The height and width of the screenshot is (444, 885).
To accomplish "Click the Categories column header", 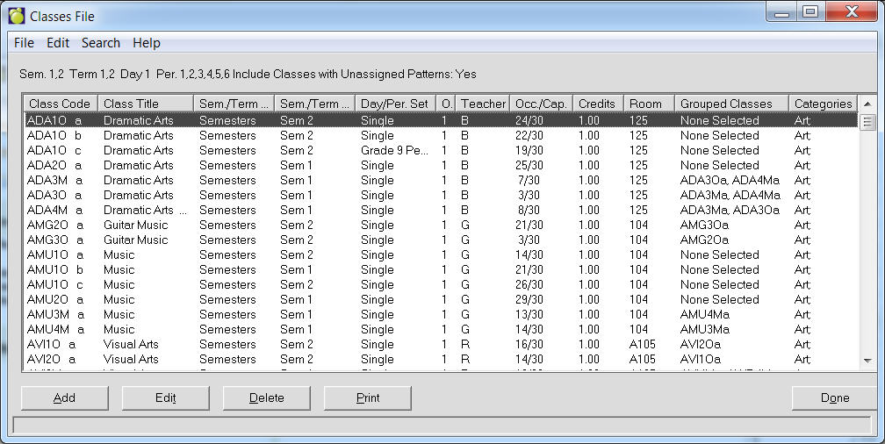I will click(823, 104).
